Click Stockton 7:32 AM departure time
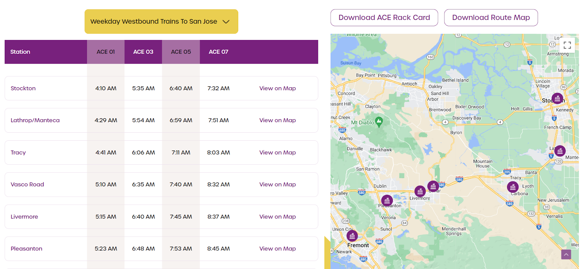This screenshot has height=269, width=582. point(218,88)
